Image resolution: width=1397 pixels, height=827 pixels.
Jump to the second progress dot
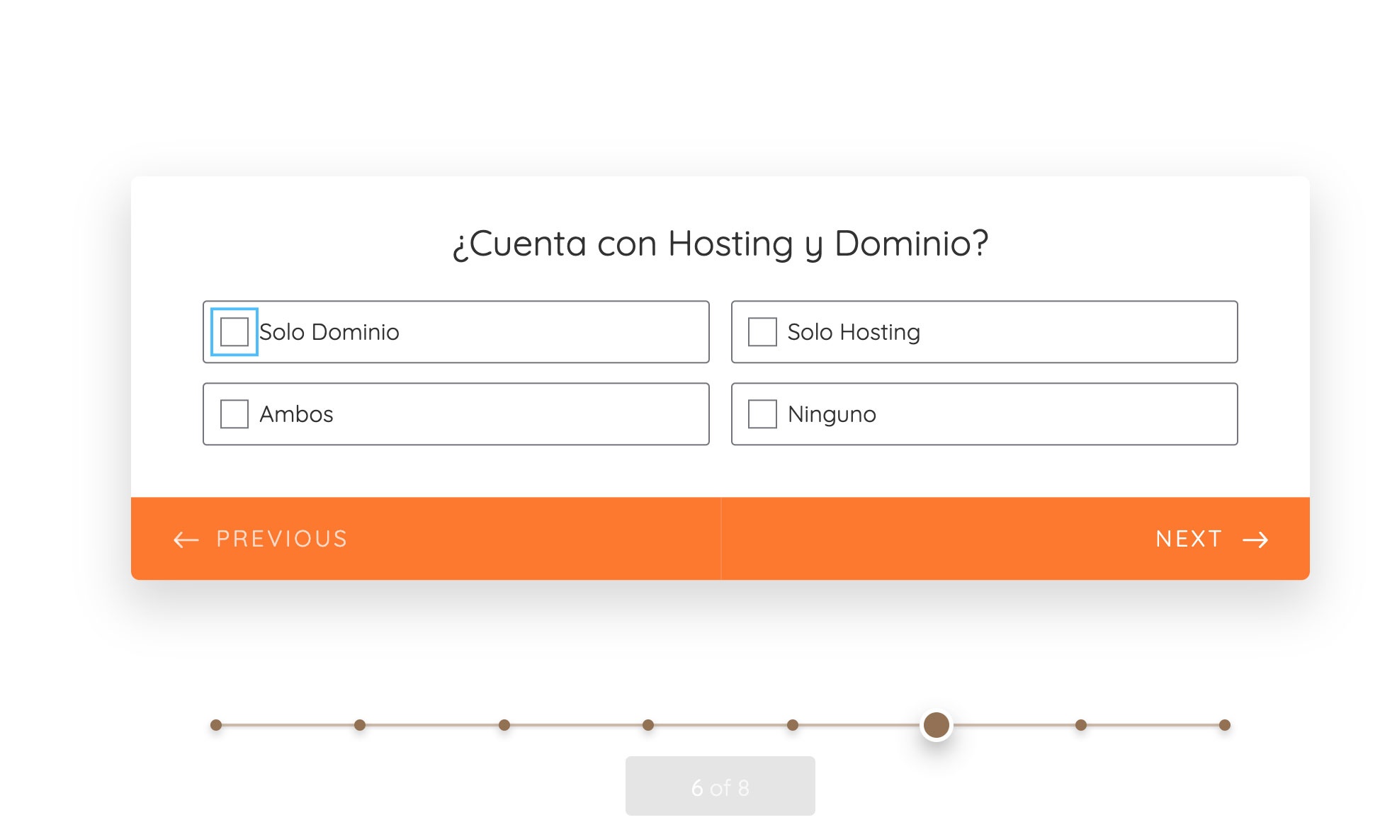360,725
